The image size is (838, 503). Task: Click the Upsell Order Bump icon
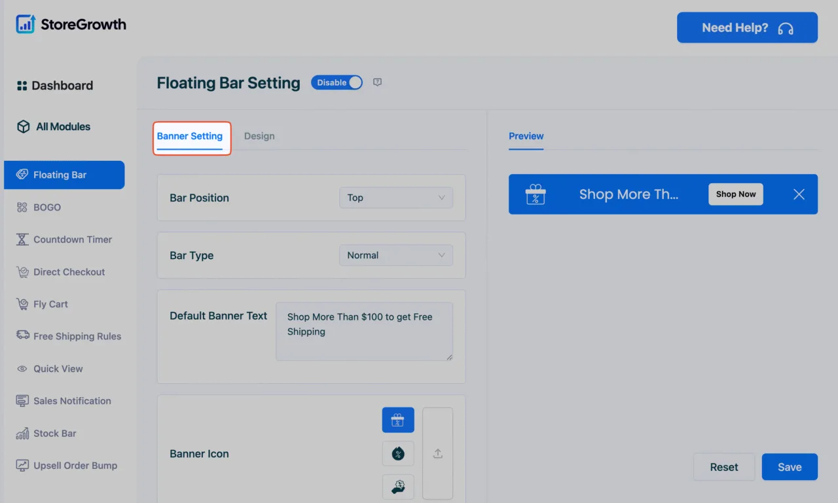point(22,466)
